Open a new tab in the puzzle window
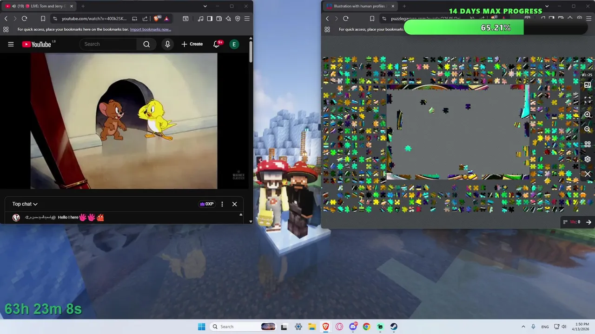This screenshot has height=334, width=595. click(404, 6)
